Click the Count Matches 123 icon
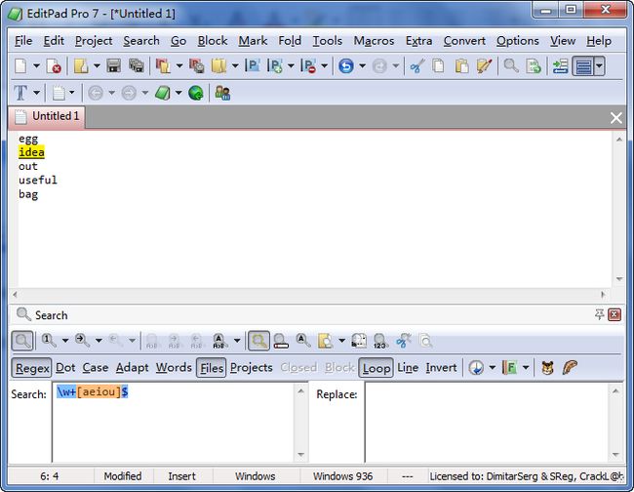The width and height of the screenshot is (634, 492). [x=380, y=341]
